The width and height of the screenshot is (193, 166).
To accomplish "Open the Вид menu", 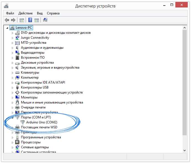I will [40, 13].
